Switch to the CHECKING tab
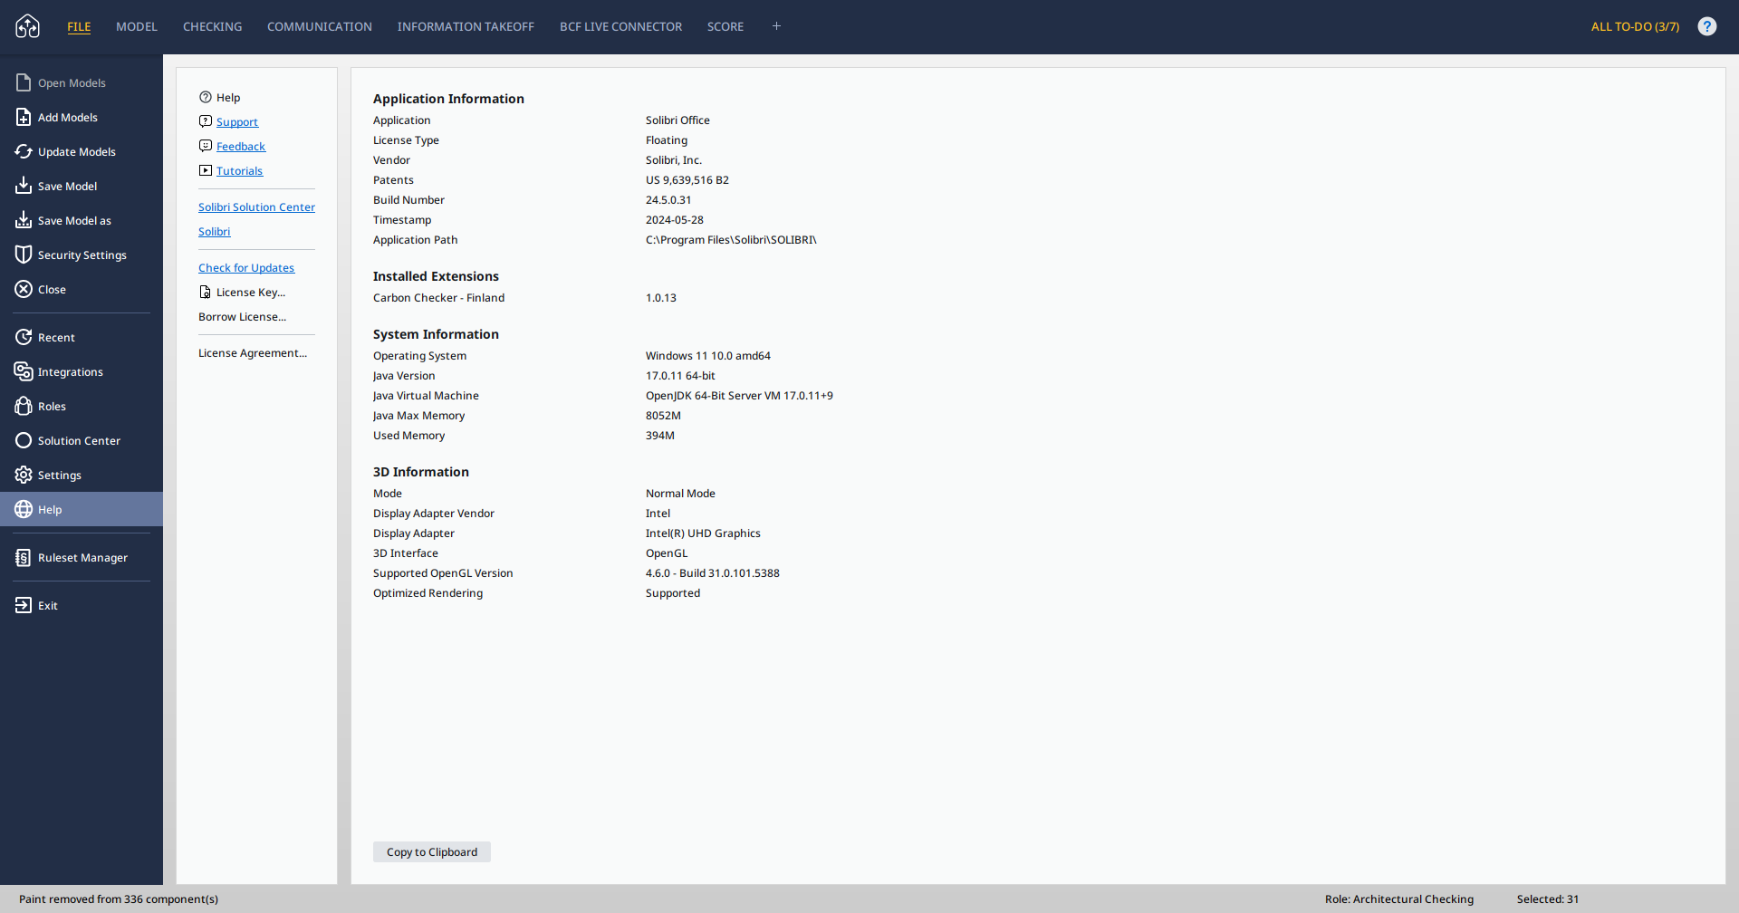 [212, 26]
